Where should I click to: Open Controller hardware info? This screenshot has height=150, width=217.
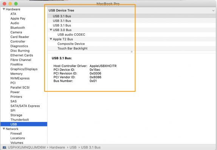(18, 41)
